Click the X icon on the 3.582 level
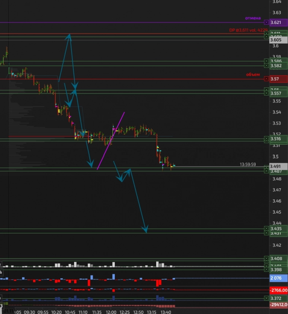The image size is (288, 314). (266, 66)
